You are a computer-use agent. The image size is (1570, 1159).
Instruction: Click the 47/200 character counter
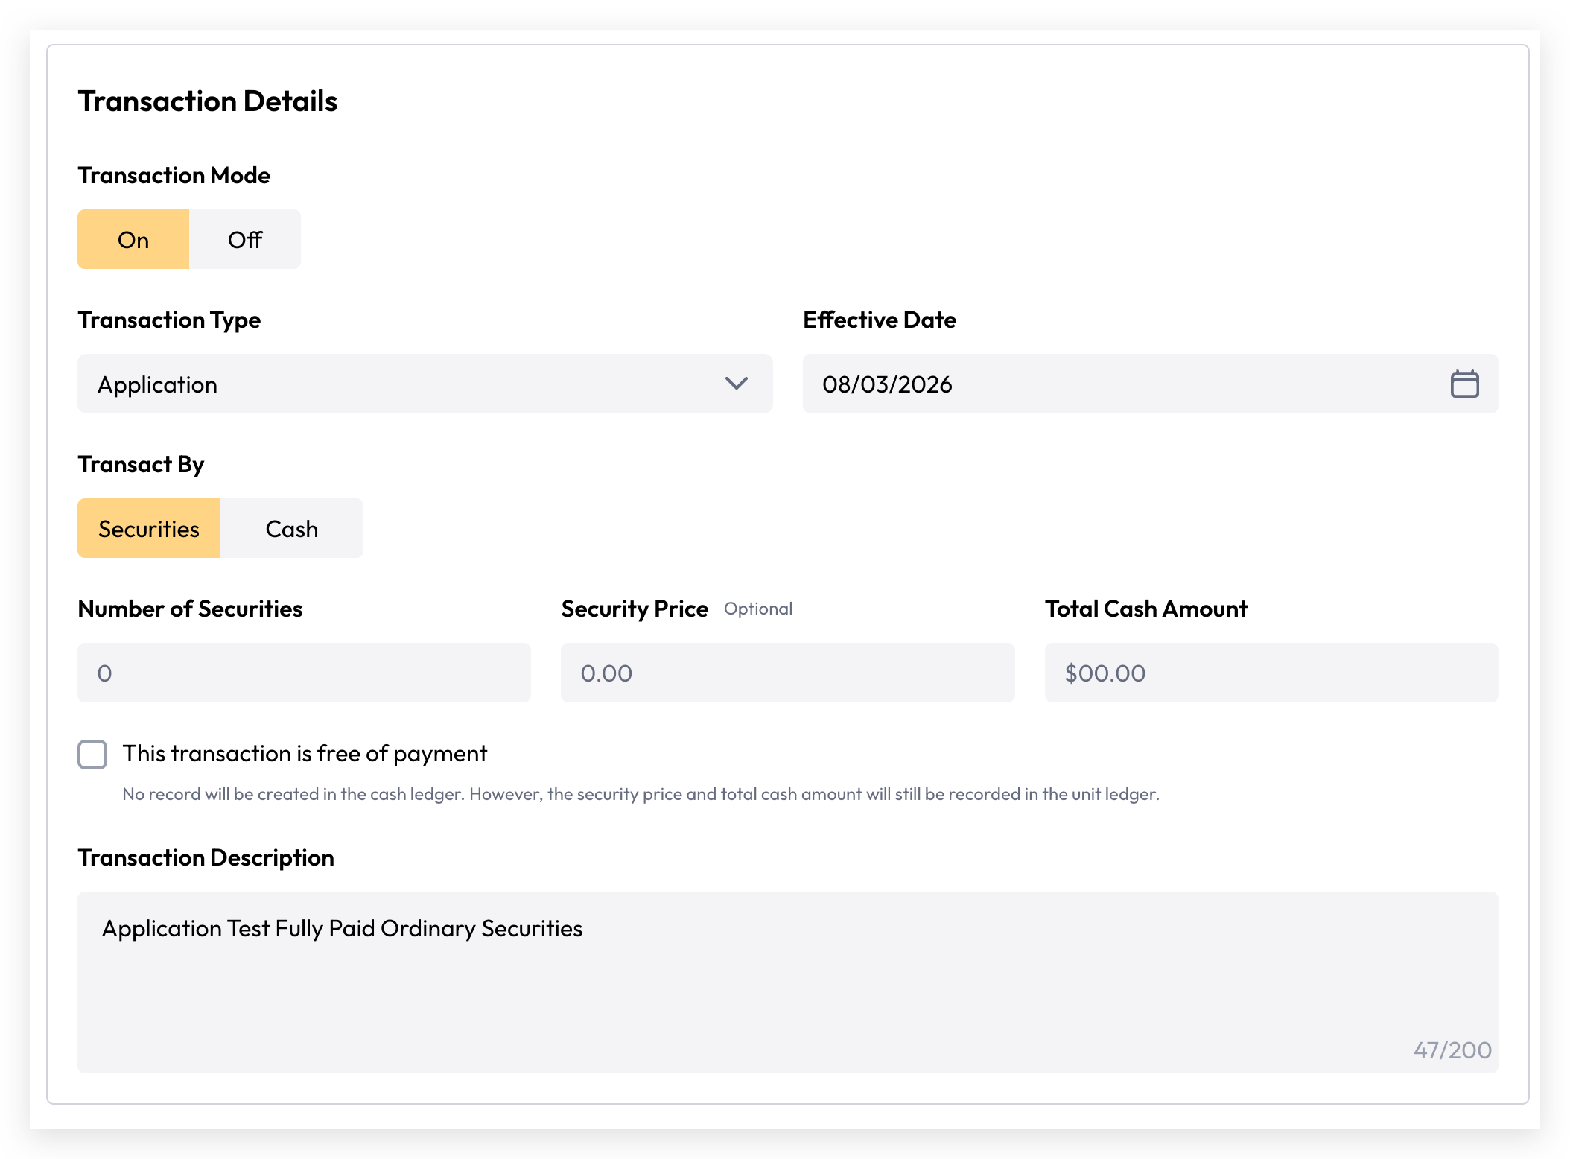[x=1452, y=1050]
